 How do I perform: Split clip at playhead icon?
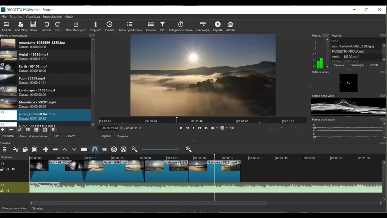click(x=84, y=149)
